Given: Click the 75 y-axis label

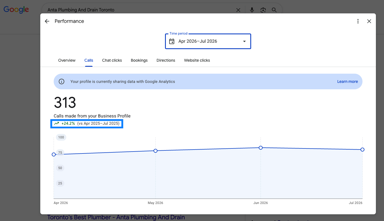Looking at the screenshot, I should click(x=60, y=153).
